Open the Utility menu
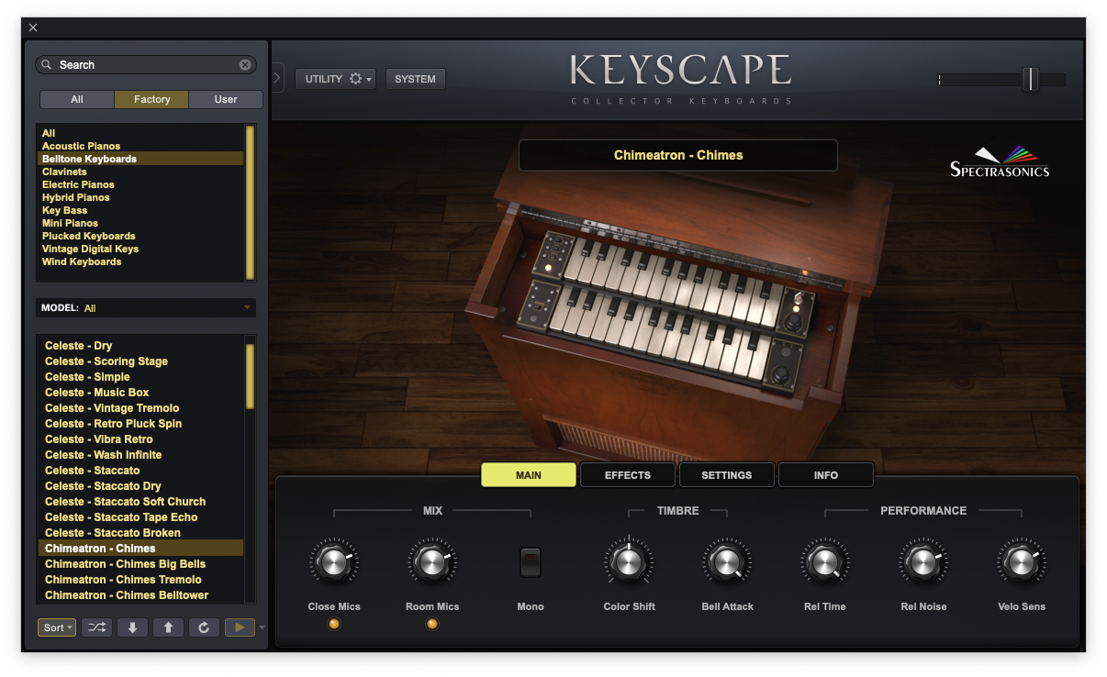This screenshot has width=1107, height=677. [335, 79]
